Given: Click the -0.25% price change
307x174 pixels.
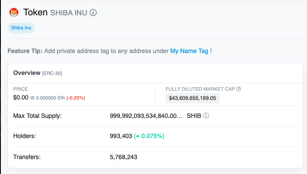Looking at the screenshot, I should 76,98.
